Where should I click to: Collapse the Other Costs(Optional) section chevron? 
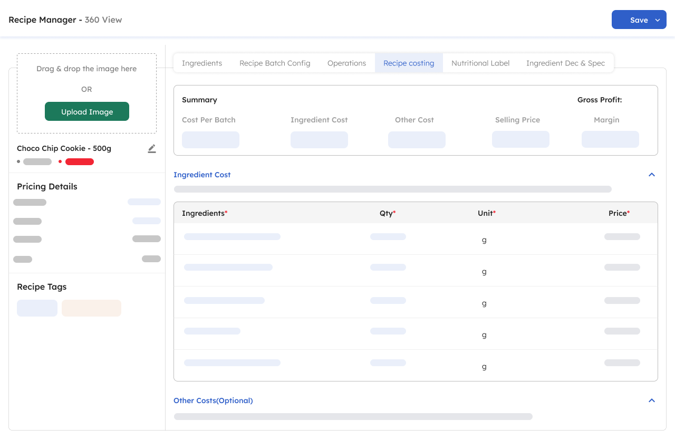click(652, 400)
